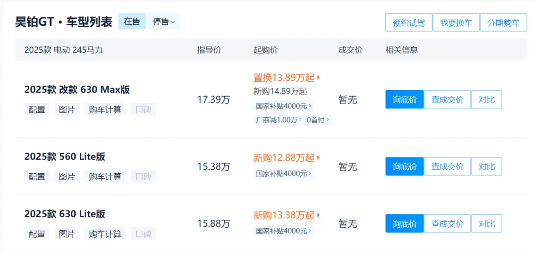This screenshot has width=535, height=253.
Task: Click 询底价 for 630 Max版
Action: (404, 100)
